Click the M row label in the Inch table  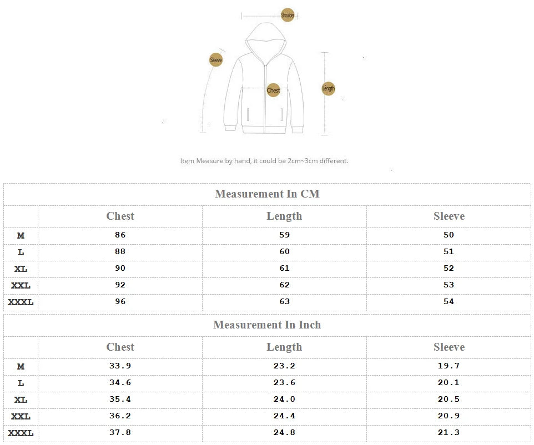(21, 367)
